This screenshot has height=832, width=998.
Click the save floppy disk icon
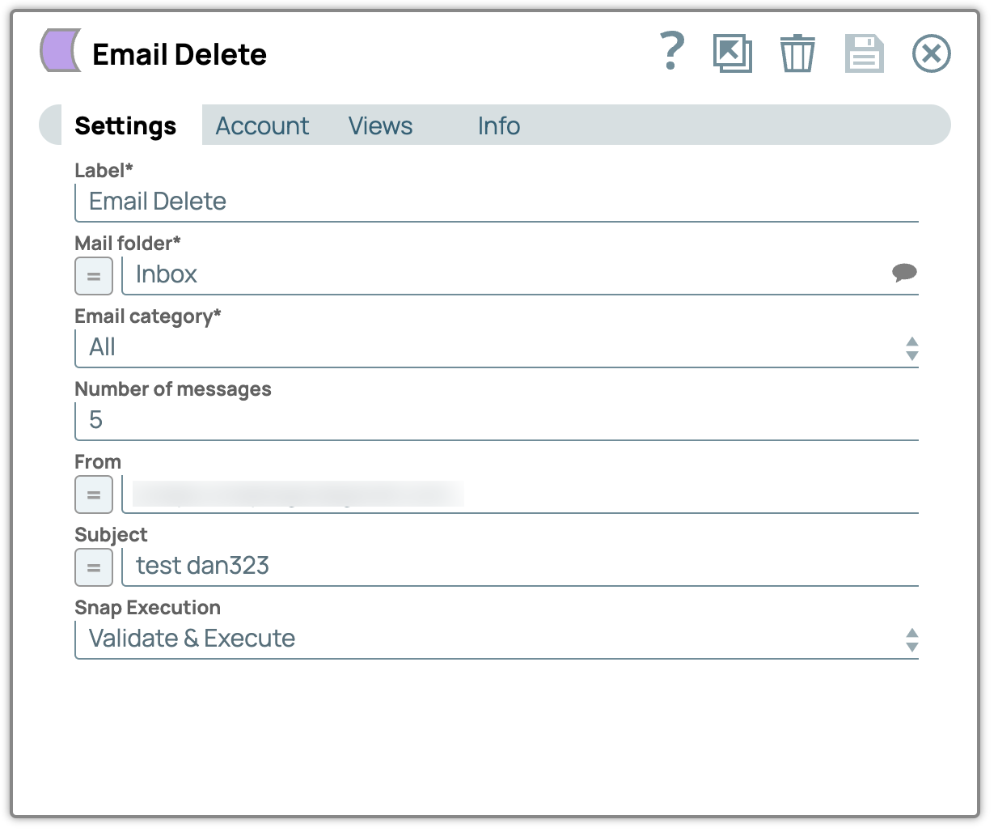click(864, 53)
